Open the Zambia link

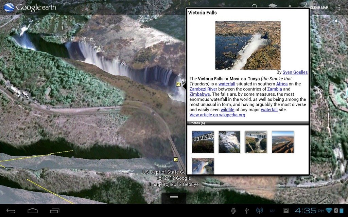(275, 89)
